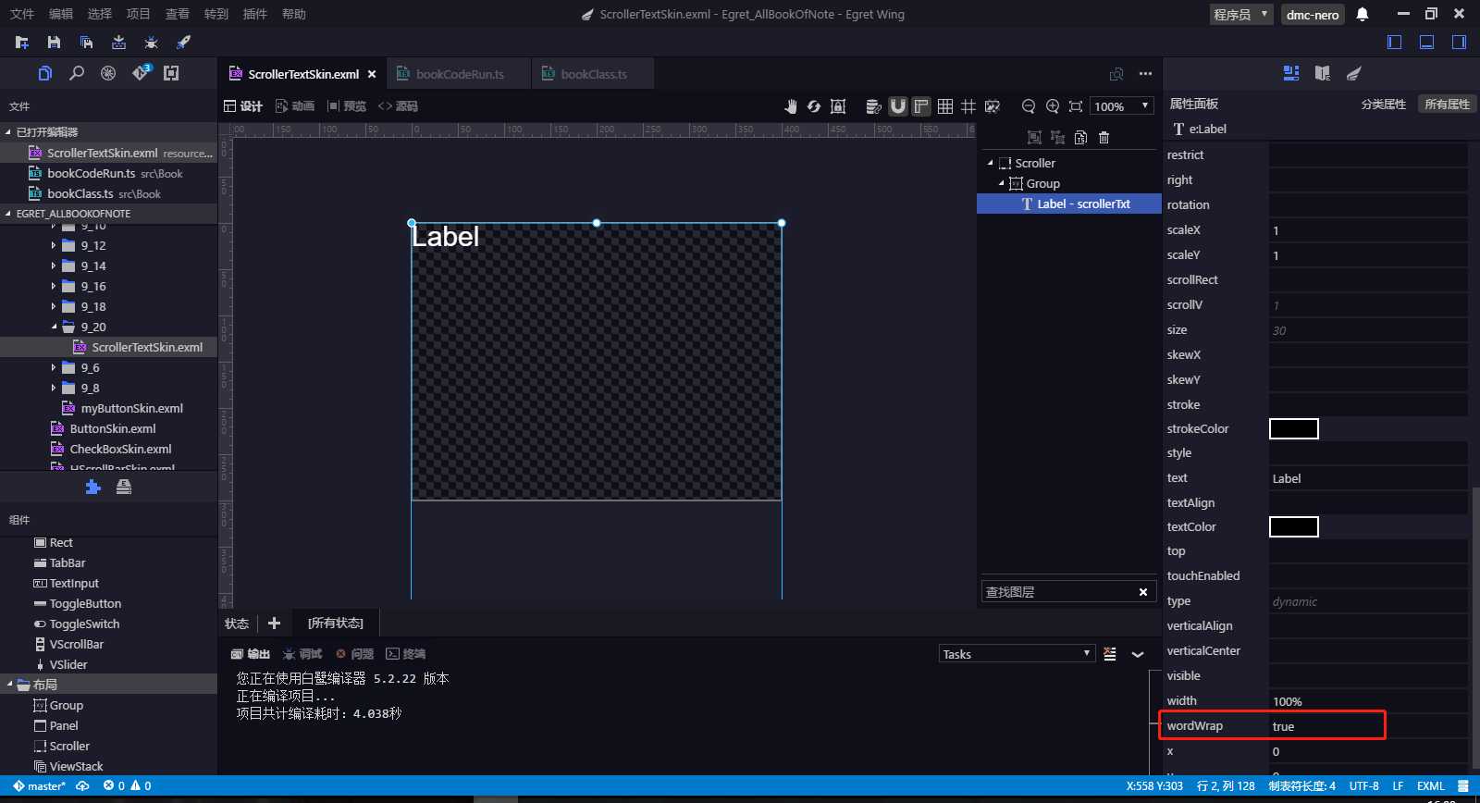Screen dimensions: 1480x803
Task: Select the hand pan tool
Action: click(790, 106)
